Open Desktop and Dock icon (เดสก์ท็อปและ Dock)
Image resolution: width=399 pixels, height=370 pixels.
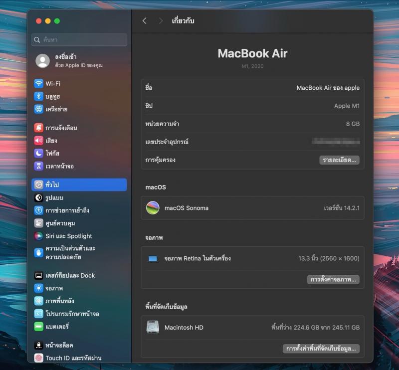tap(39, 275)
